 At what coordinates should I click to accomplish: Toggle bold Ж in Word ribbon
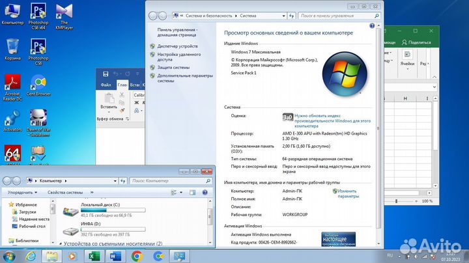136,102
